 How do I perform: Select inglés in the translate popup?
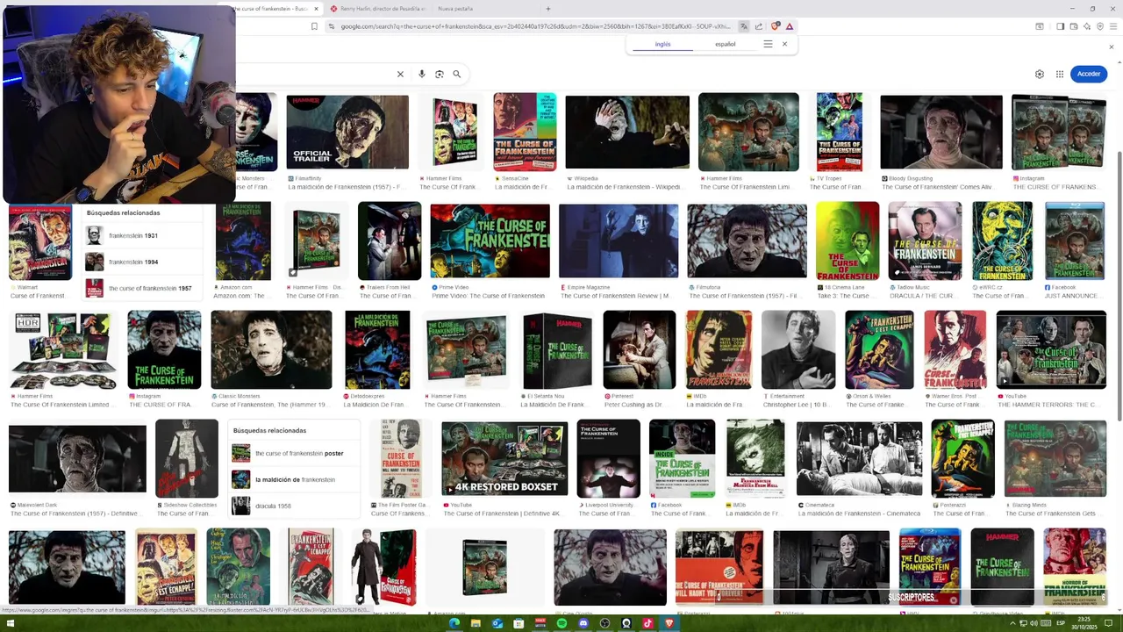pyautogui.click(x=662, y=44)
